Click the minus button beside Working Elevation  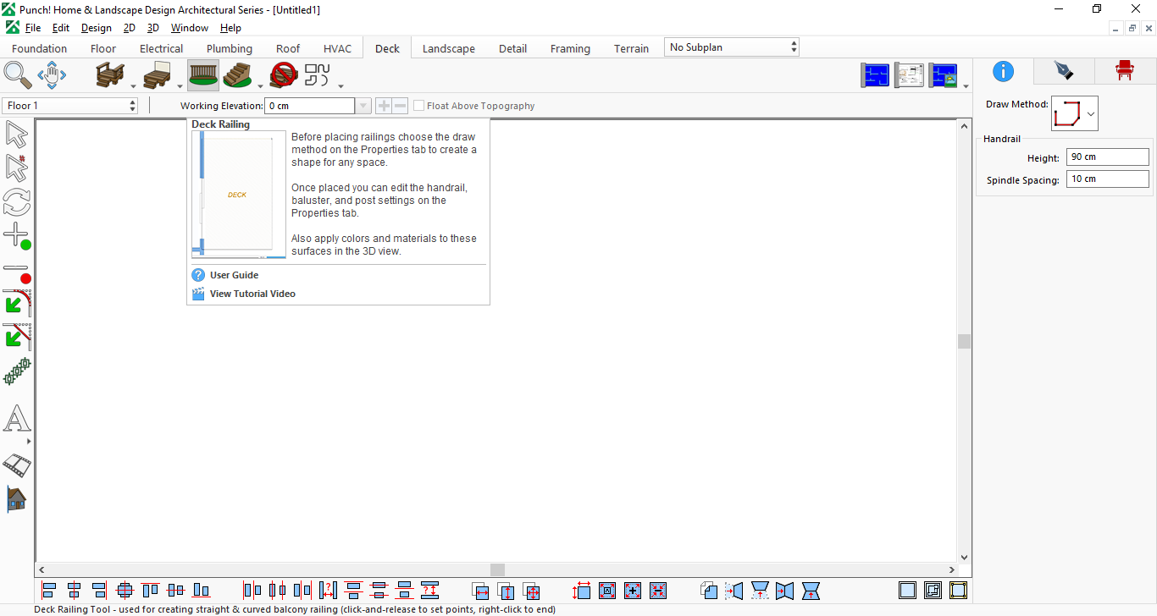pyautogui.click(x=400, y=106)
